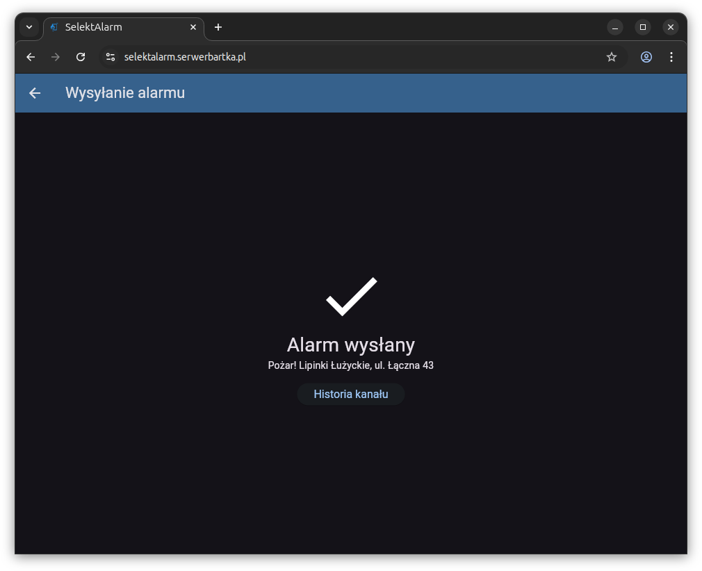Maximize the browser window
Viewport: 702px width, 571px height.
pos(643,27)
